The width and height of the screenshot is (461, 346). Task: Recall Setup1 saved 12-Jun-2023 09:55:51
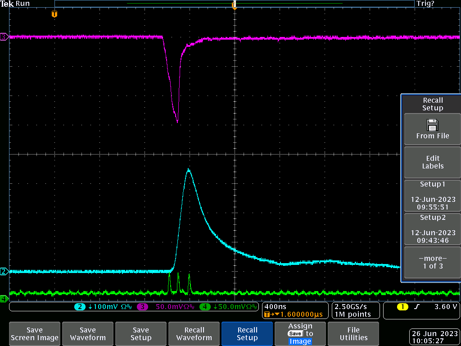tap(432, 196)
